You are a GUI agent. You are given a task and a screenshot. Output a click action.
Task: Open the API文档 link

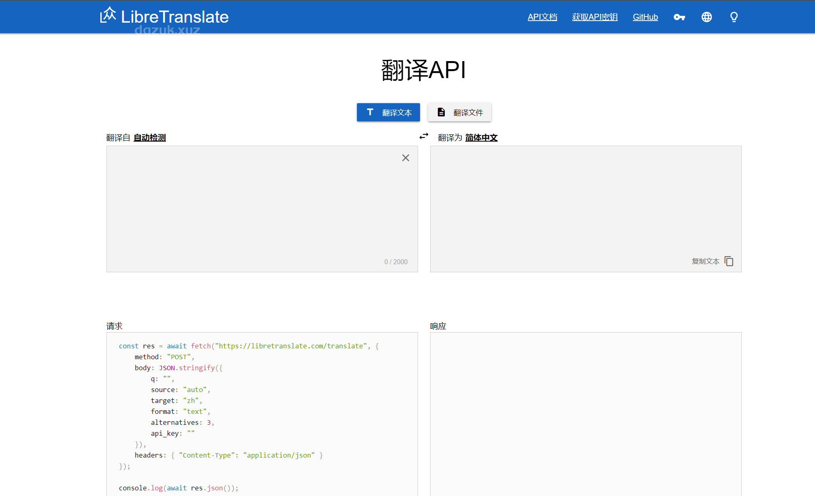[542, 17]
